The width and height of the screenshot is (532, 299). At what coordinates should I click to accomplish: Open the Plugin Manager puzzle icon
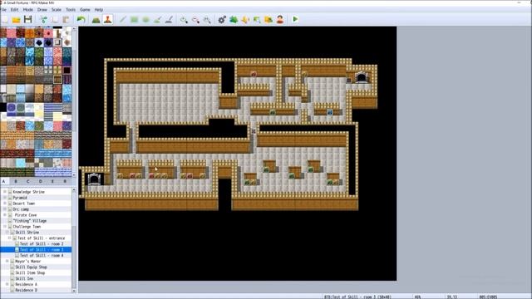click(x=234, y=19)
